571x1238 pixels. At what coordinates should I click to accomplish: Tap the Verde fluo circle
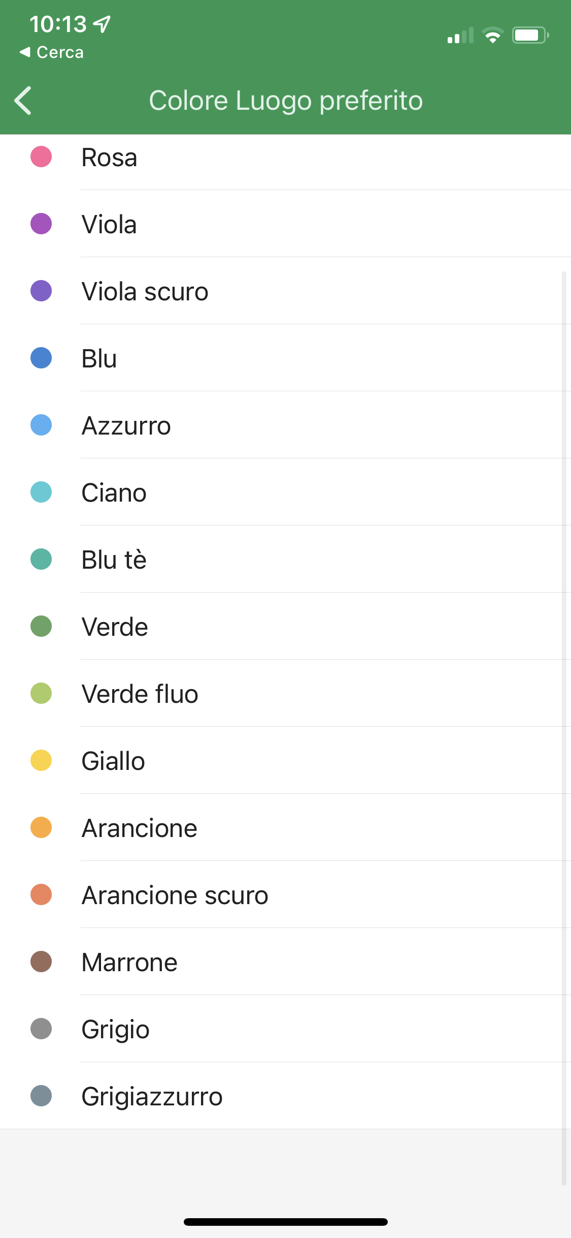click(41, 693)
